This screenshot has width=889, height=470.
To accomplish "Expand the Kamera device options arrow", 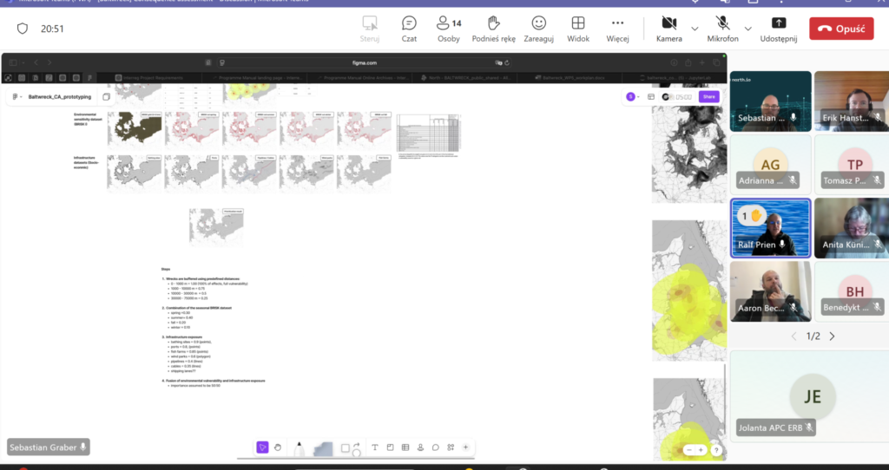I will click(695, 28).
